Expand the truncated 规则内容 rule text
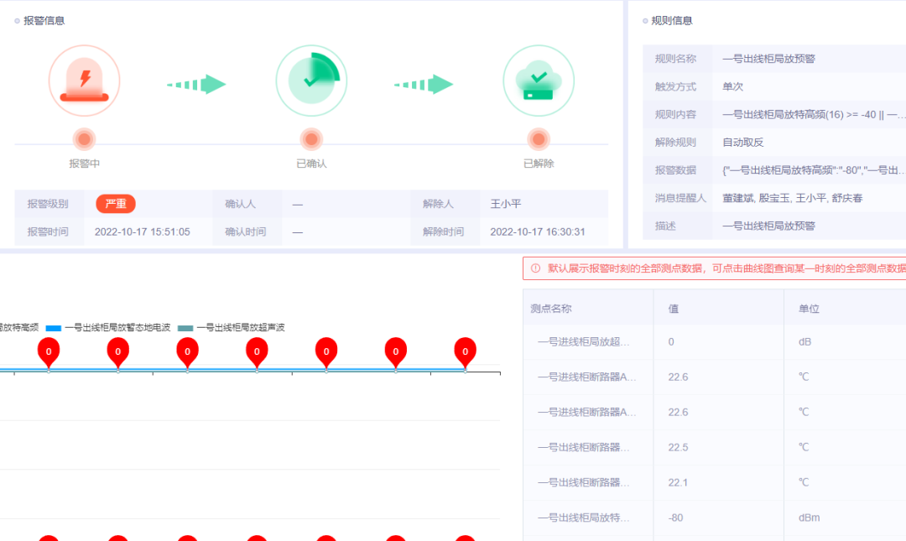This screenshot has height=541, width=906. (805, 116)
